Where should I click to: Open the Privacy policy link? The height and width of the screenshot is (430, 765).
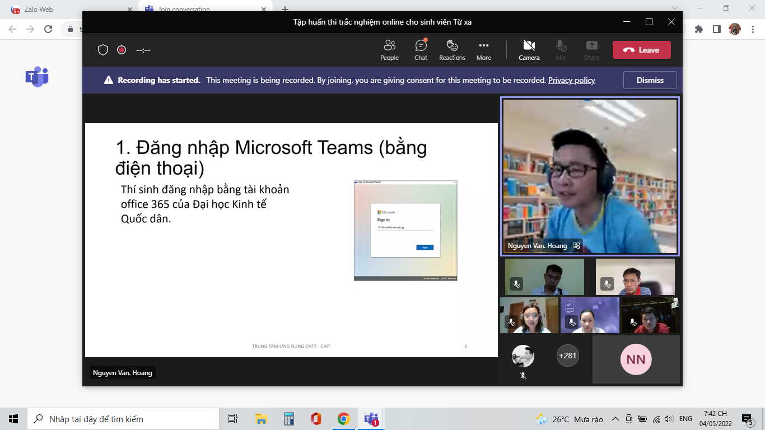(x=571, y=80)
